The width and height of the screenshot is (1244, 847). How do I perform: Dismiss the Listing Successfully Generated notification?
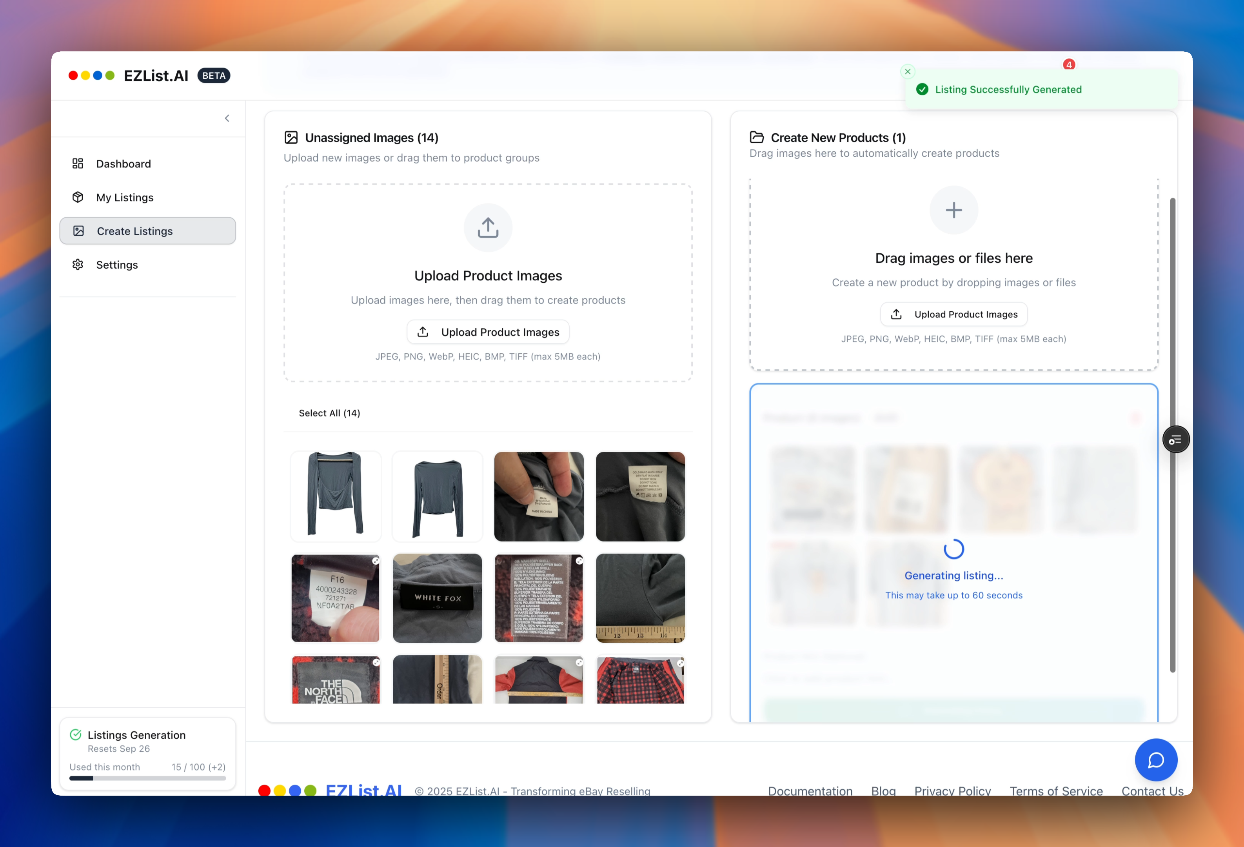click(907, 72)
